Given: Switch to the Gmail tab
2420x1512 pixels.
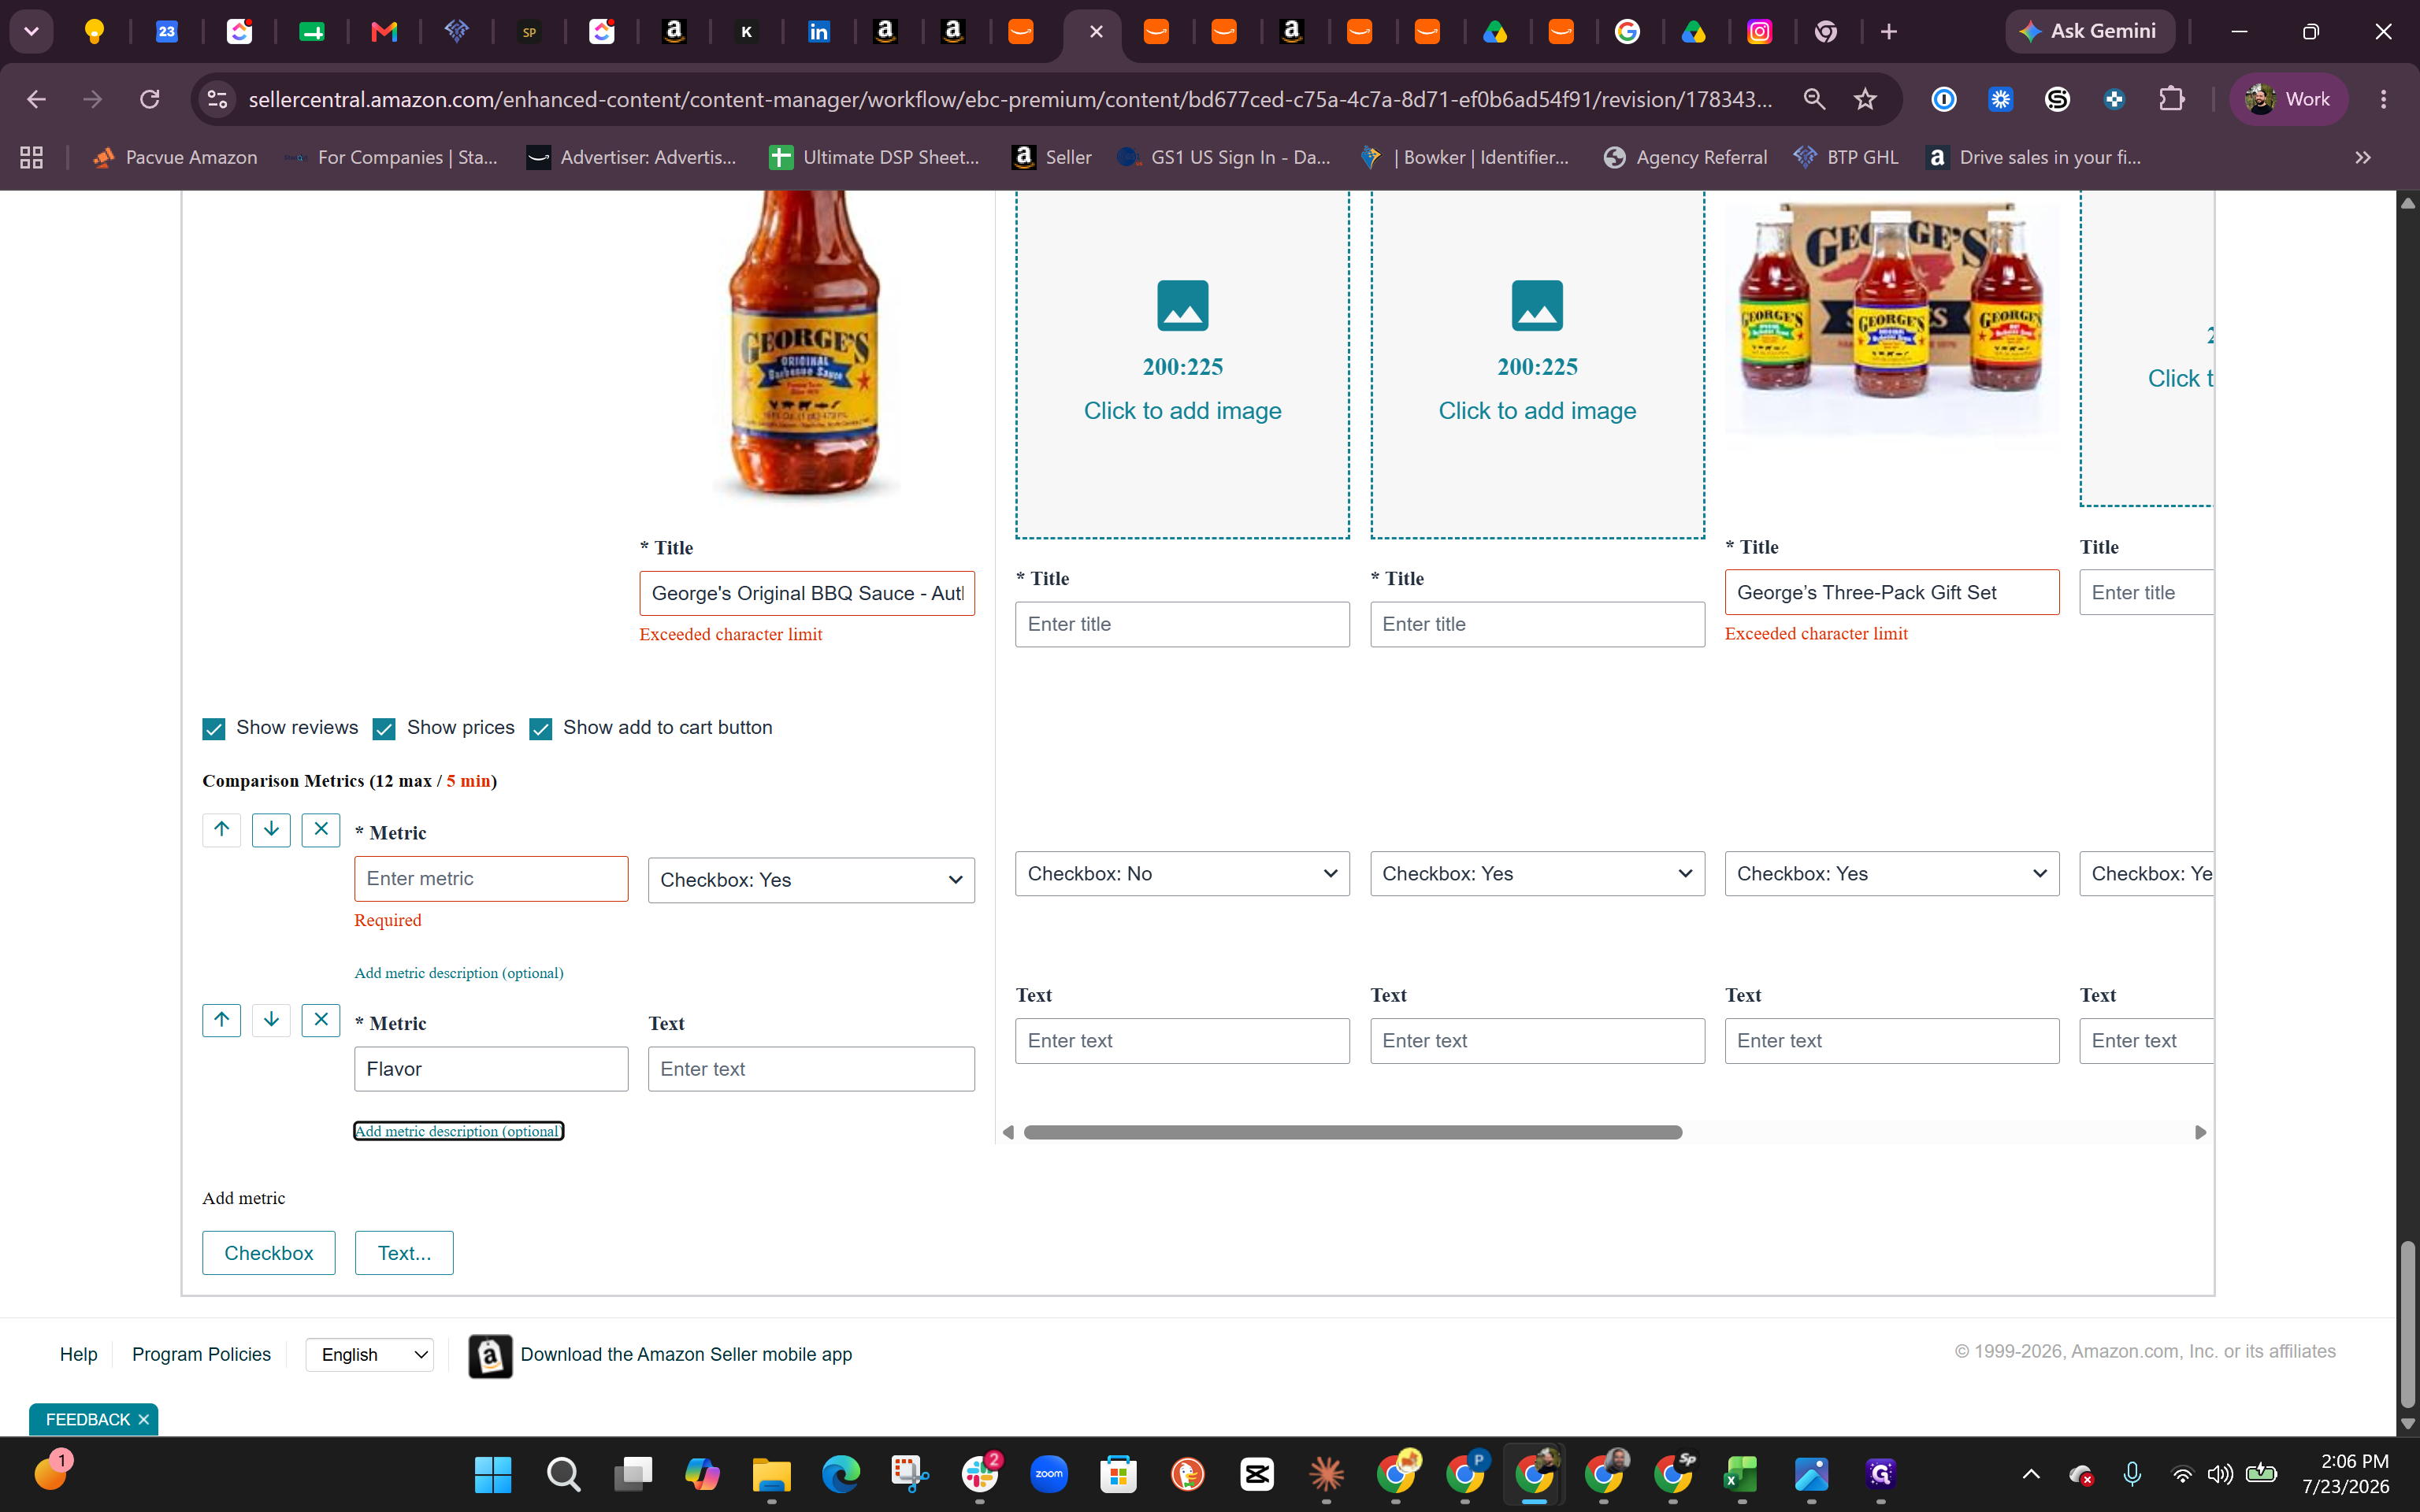Looking at the screenshot, I should 384,32.
